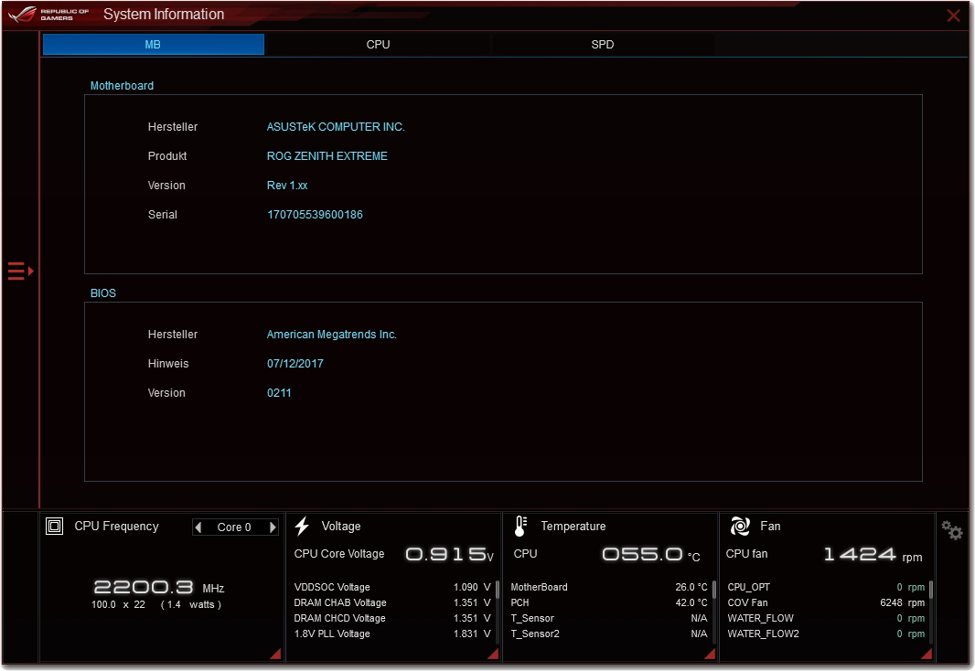This screenshot has width=975, height=671.
Task: Click the System Information window title
Action: pos(164,15)
